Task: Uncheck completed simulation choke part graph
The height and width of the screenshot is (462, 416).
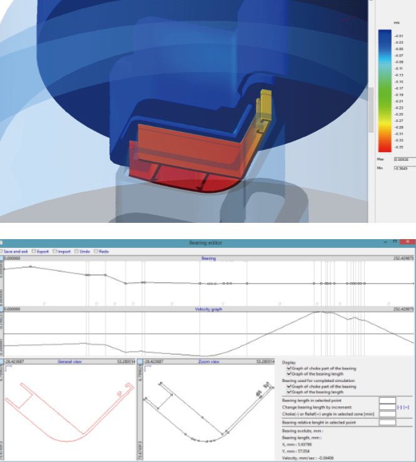Action: [x=288, y=386]
